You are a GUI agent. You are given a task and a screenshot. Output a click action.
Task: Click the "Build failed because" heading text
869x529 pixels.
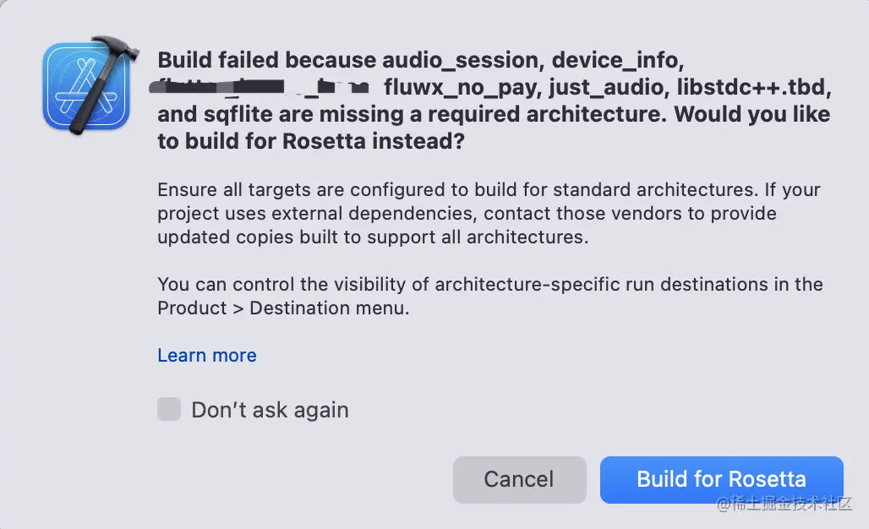click(267, 61)
